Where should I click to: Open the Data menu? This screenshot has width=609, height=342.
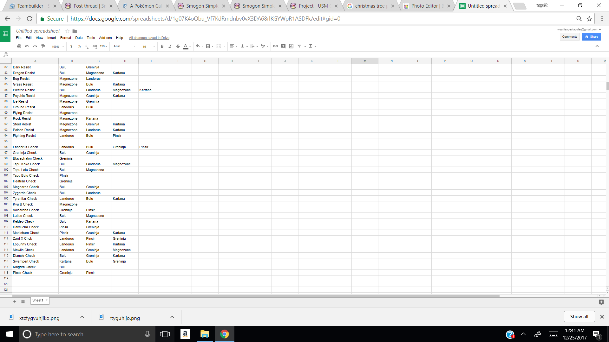[x=79, y=38]
